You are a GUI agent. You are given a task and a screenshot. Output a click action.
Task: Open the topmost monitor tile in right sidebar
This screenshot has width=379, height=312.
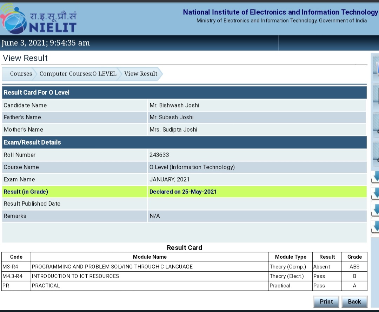coord(376,65)
